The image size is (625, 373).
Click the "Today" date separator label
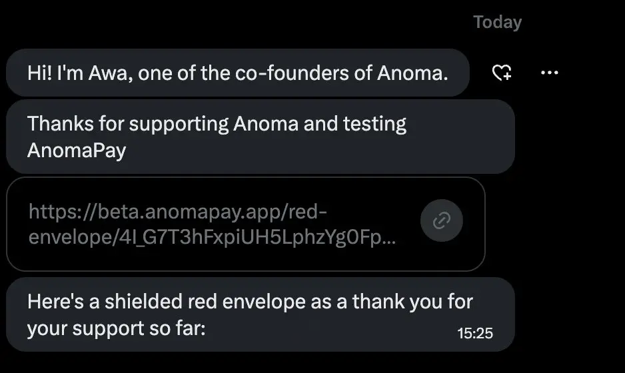pos(497,22)
